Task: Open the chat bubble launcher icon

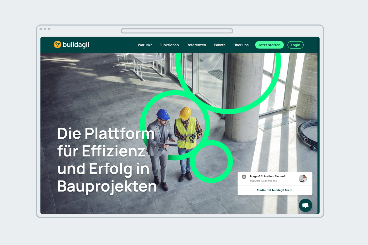Action: (x=305, y=205)
